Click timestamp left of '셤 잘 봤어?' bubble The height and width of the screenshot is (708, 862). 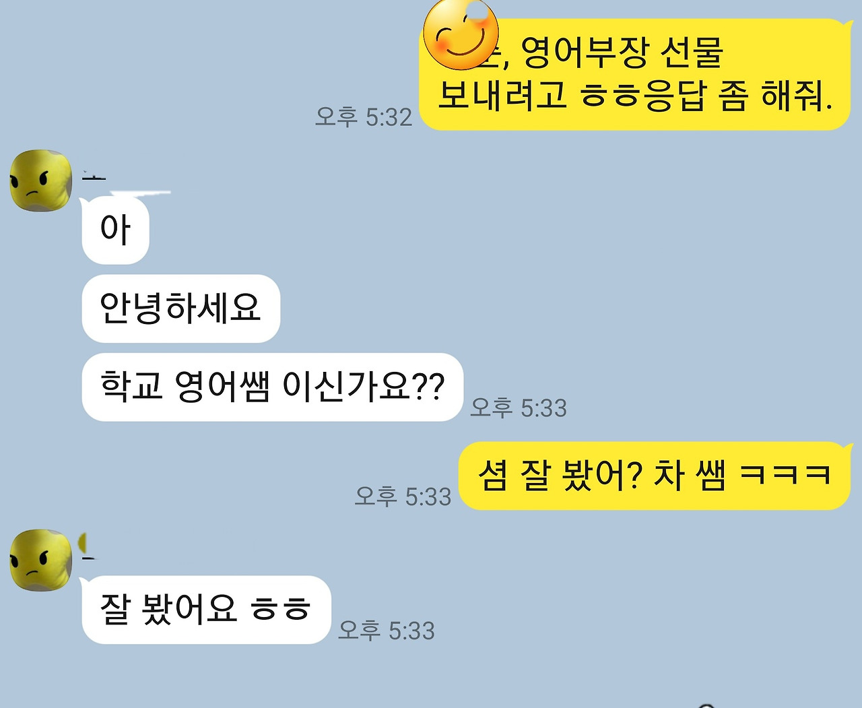coord(403,496)
